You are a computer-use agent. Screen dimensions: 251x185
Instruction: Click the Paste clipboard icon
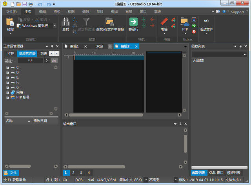[x=10, y=22]
